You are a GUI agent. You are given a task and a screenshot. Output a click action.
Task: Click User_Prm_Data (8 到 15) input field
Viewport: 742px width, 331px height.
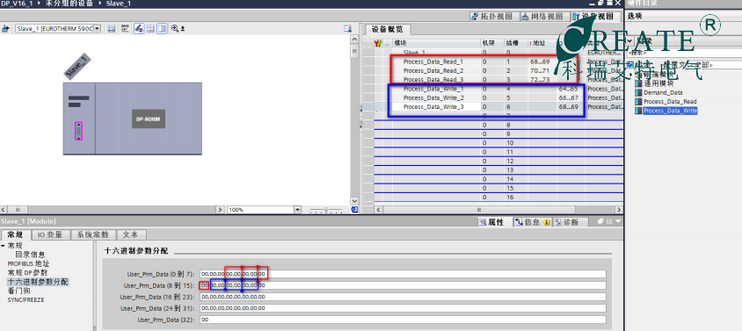pos(403,285)
